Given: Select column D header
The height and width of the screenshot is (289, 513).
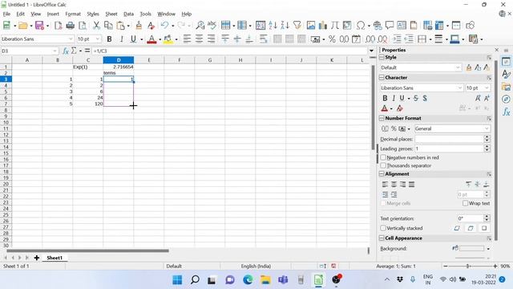Looking at the screenshot, I should point(119,60).
